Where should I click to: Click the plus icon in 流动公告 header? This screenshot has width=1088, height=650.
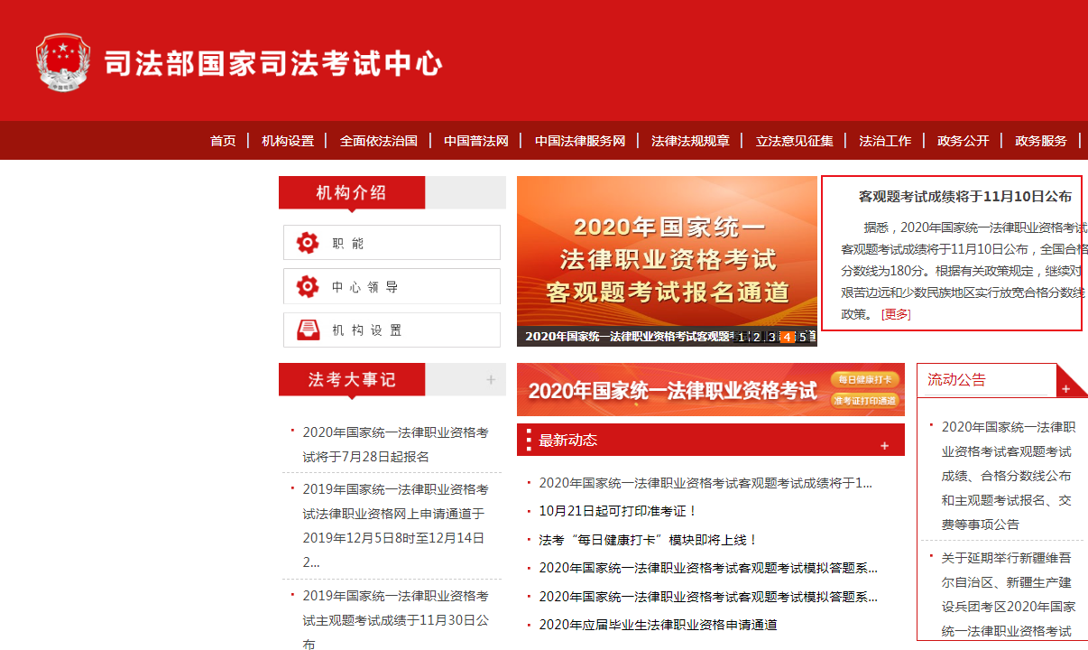pyautogui.click(x=1065, y=389)
